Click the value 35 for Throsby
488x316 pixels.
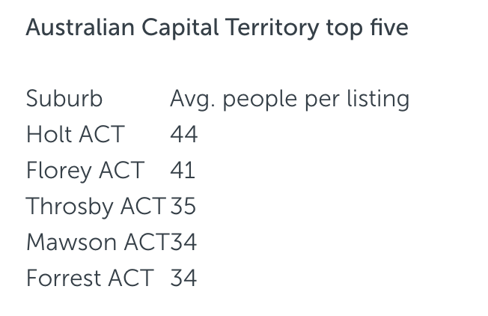183,206
